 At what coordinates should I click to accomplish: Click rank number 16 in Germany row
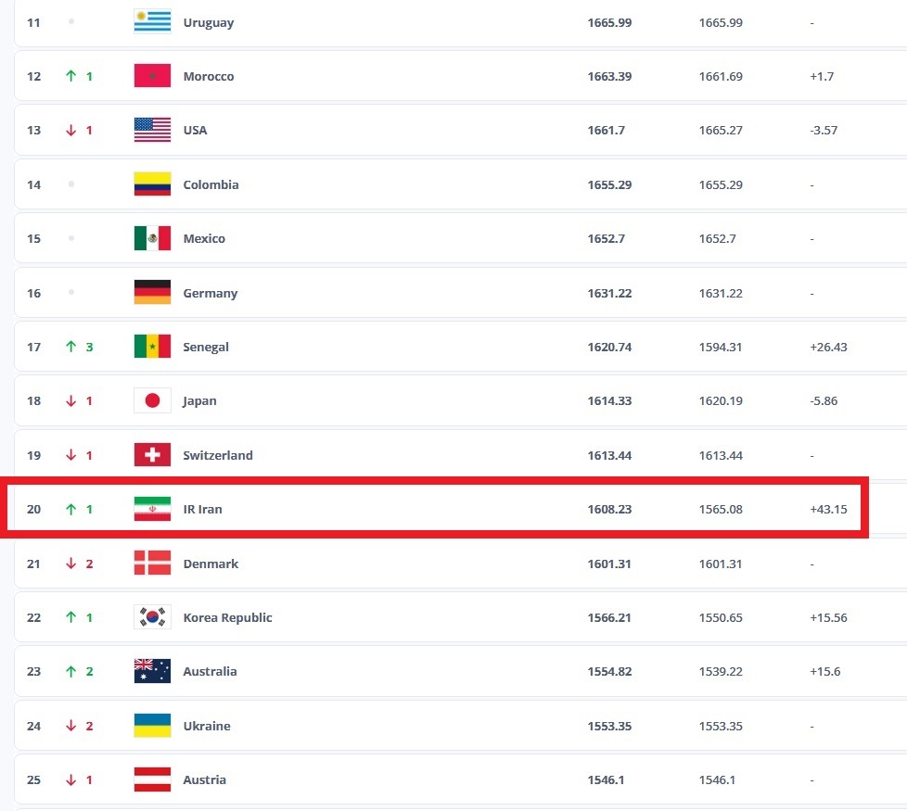[34, 293]
